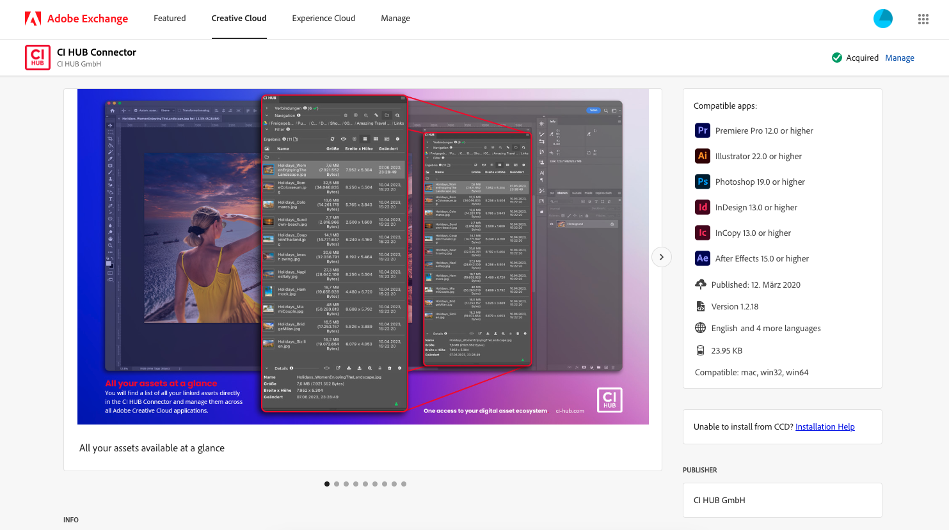
Task: Open the Experience Cloud tab
Action: (x=323, y=19)
